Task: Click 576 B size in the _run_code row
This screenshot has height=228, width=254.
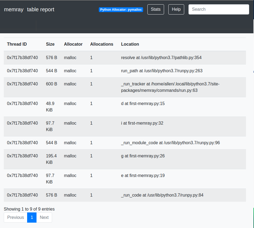Action: 52,195
